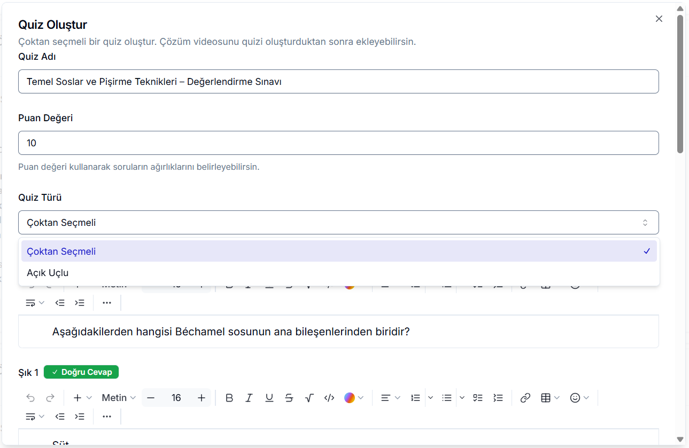Screen dimensions: 689x448
Task: Toggle strikethrough in the Şık 1 toolbar
Action: click(289, 398)
